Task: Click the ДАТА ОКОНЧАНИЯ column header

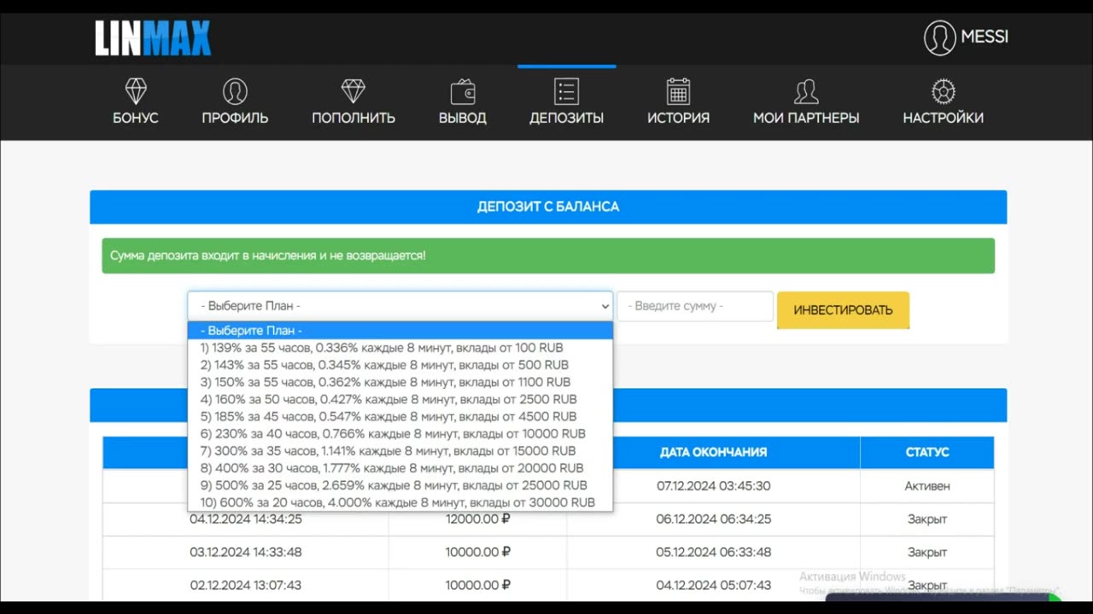Action: click(713, 452)
